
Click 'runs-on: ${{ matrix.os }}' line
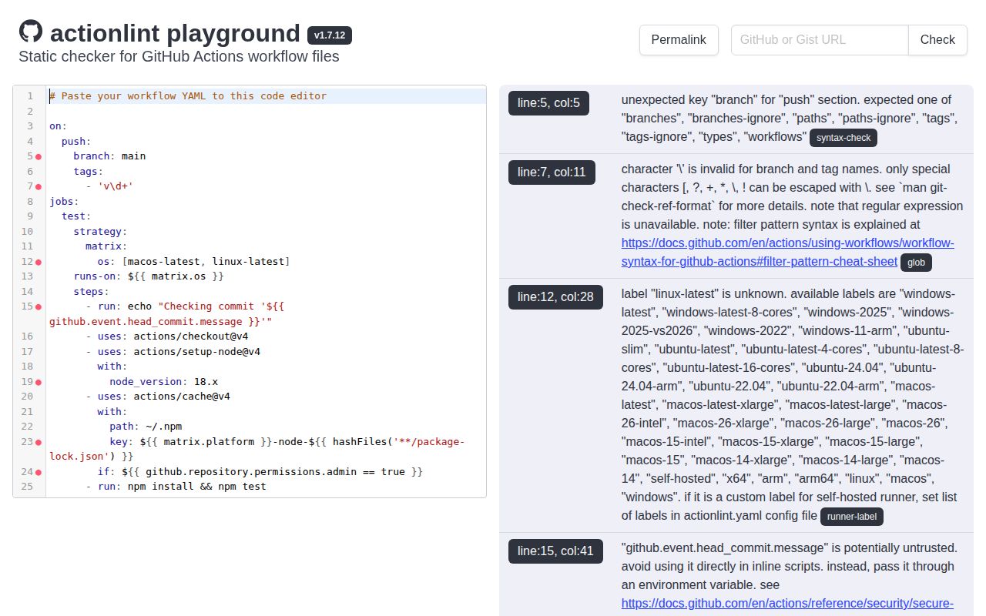[x=149, y=276]
